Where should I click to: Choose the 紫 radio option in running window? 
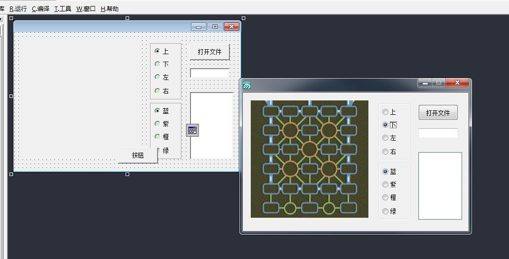pos(385,184)
